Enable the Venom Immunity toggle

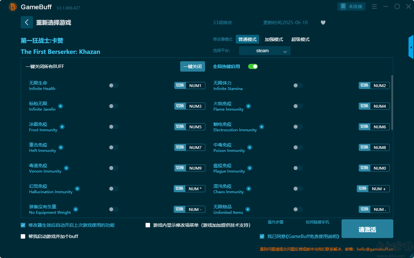[x=114, y=168]
